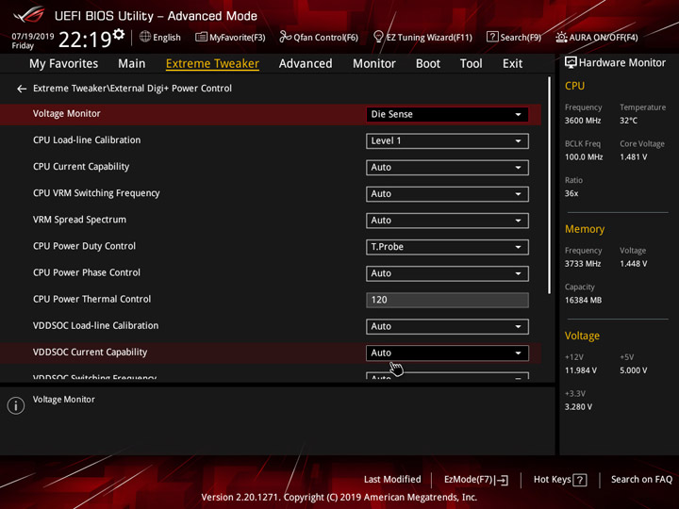Screen dimensions: 679x509
Task: Click the 3733 MHz memory frequency value
Action: pos(583,264)
